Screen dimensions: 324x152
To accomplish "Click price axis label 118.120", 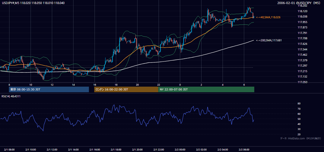I will [x=303, y=11].
